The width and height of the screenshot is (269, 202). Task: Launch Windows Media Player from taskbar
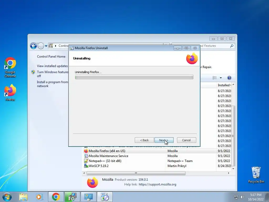[x=39, y=197]
